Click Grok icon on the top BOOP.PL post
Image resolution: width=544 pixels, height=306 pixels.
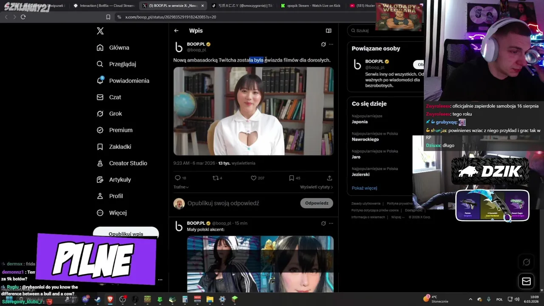pos(323,44)
